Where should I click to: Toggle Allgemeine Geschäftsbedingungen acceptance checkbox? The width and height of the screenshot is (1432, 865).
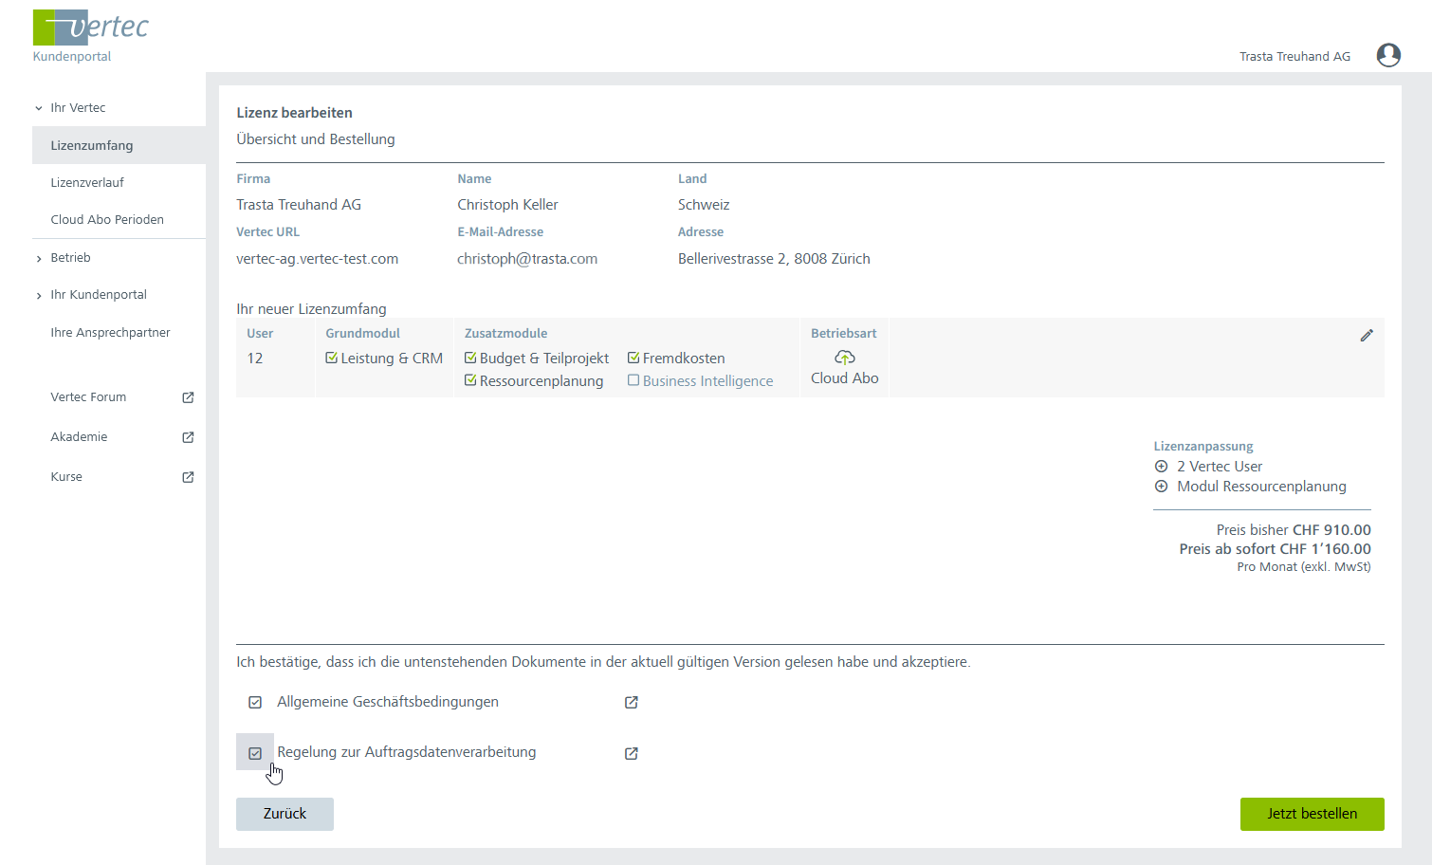click(255, 703)
